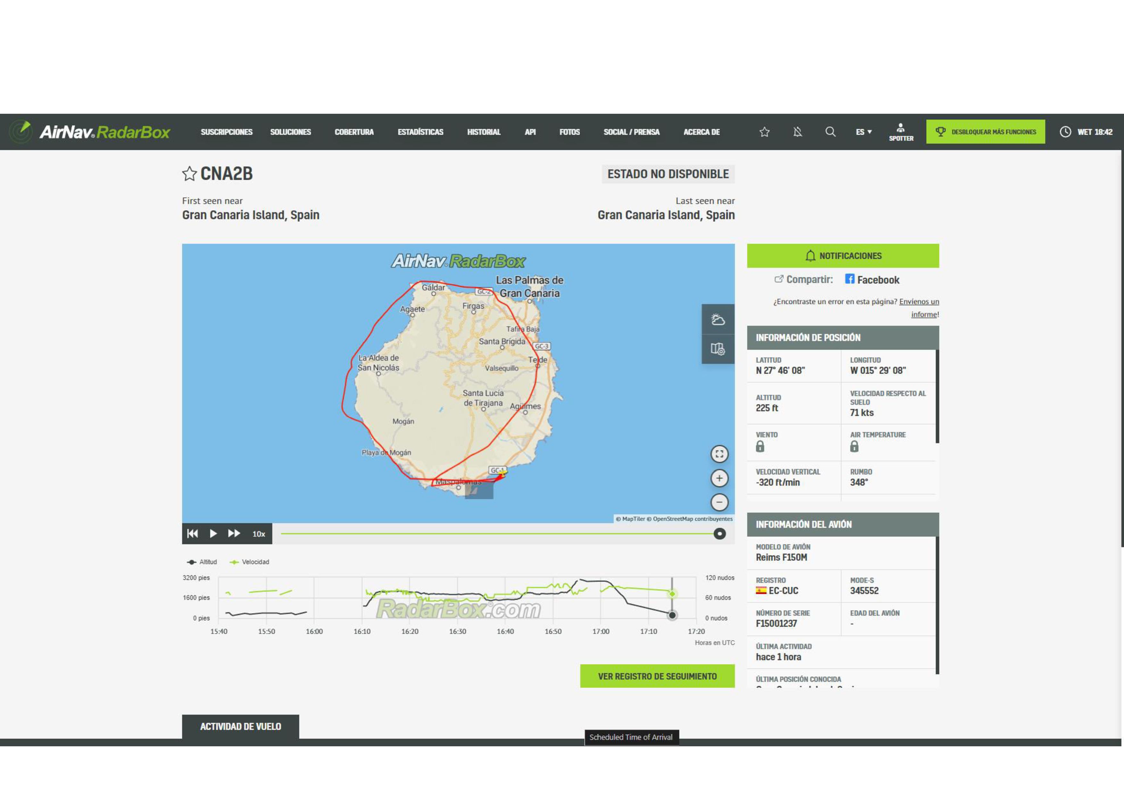Click Ver Registro de Seguimiento button
This screenshot has height=795, width=1124.
(x=657, y=676)
